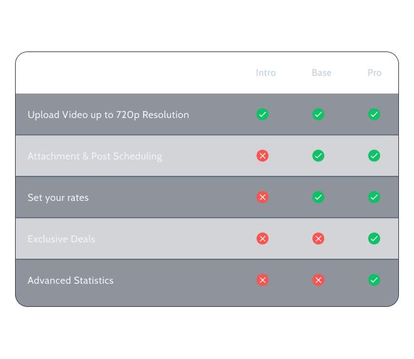Click Base check for Attachment & Post Scheduling
Viewport: 414px width, 359px height.
point(318,156)
